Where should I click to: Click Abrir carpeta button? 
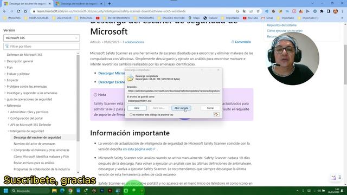(x=181, y=108)
